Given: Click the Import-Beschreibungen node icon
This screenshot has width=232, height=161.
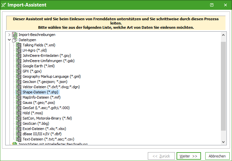Looking at the screenshot, I should pos(14,35).
